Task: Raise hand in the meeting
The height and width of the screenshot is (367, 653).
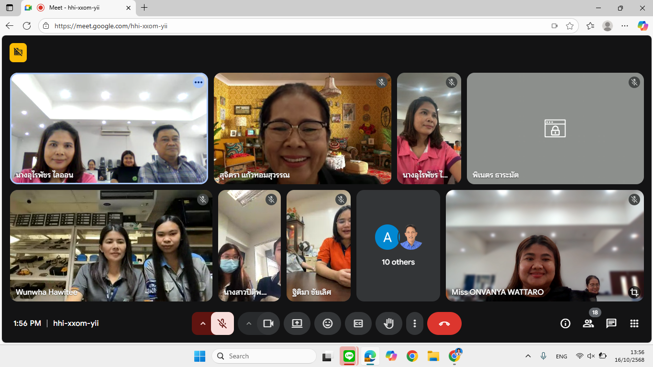Action: click(388, 323)
